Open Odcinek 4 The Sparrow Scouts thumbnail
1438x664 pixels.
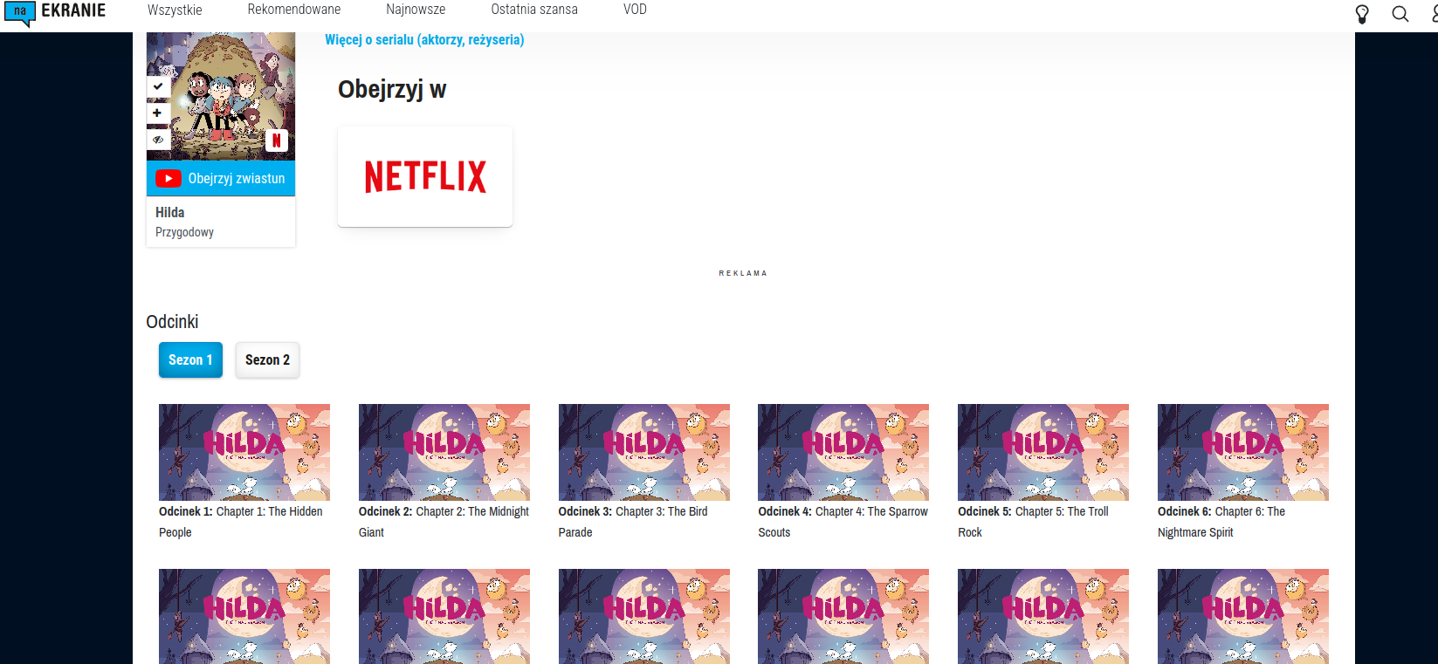[843, 452]
